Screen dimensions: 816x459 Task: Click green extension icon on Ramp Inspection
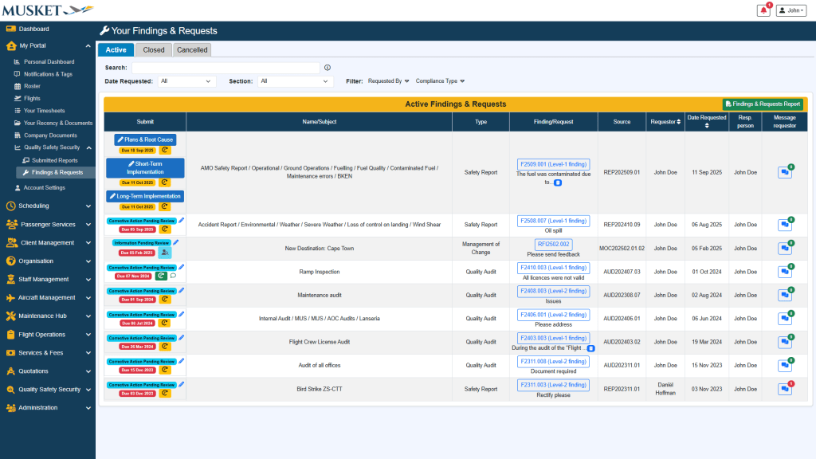pyautogui.click(x=162, y=276)
